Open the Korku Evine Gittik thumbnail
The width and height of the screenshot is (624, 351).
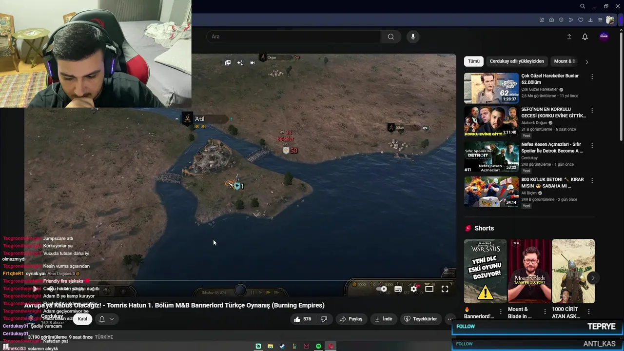[491, 122]
